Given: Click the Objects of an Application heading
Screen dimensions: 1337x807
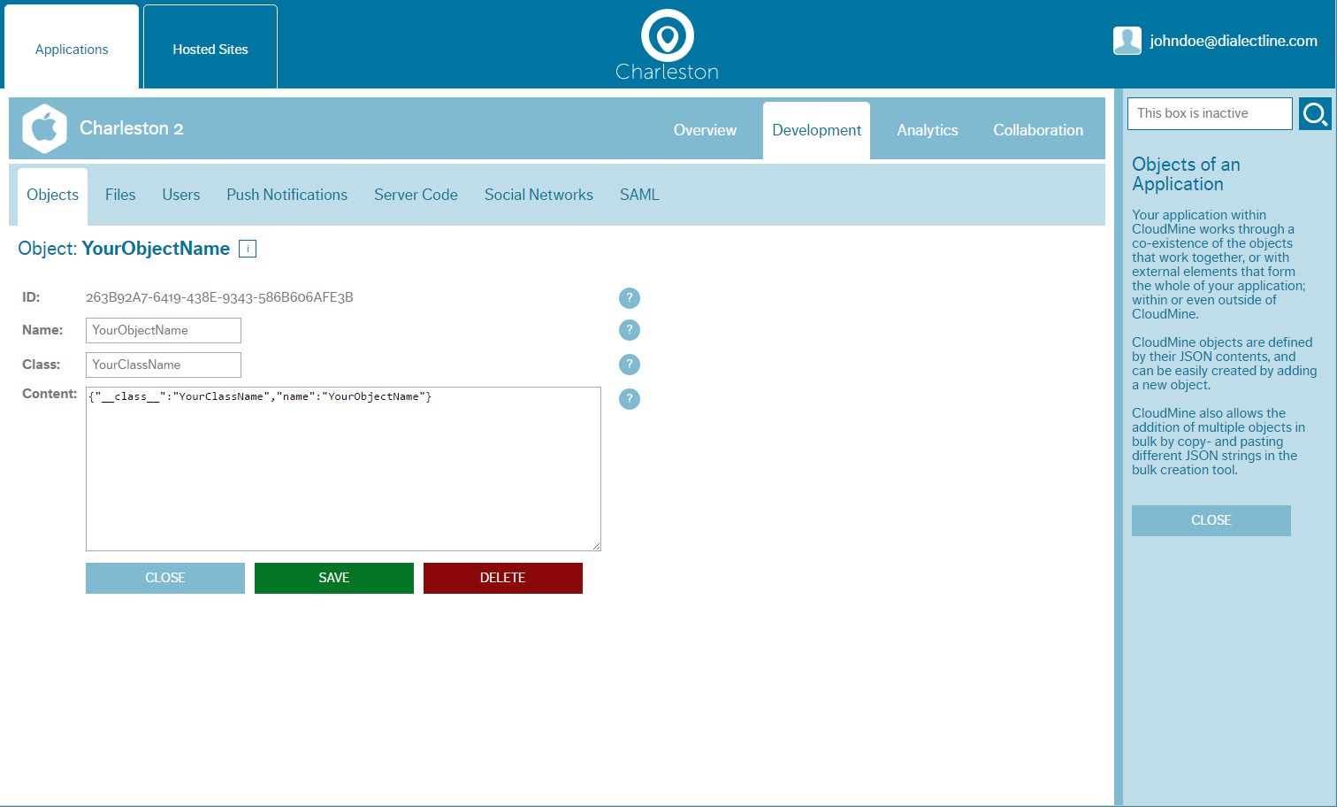Looking at the screenshot, I should 1186,174.
